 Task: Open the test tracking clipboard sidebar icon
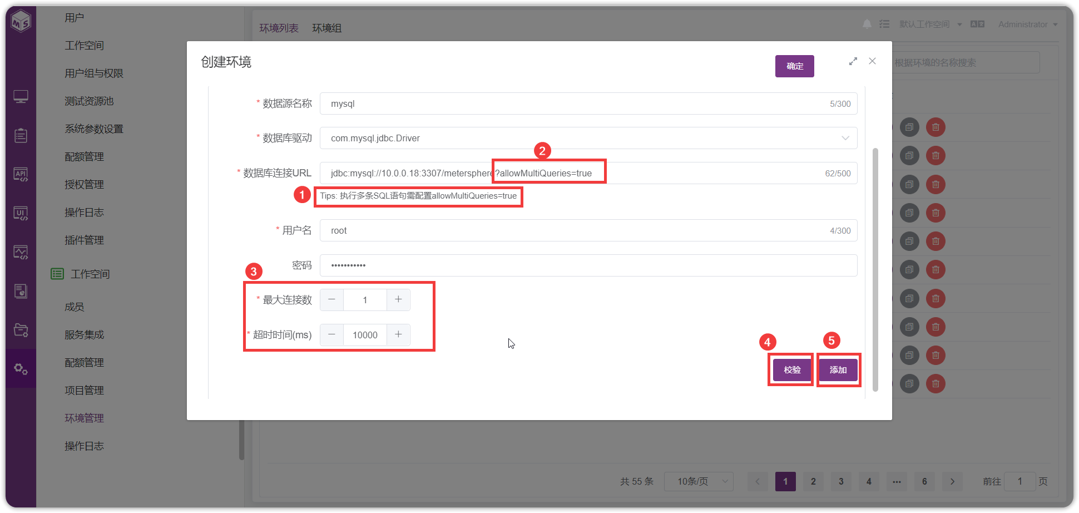pos(21,135)
